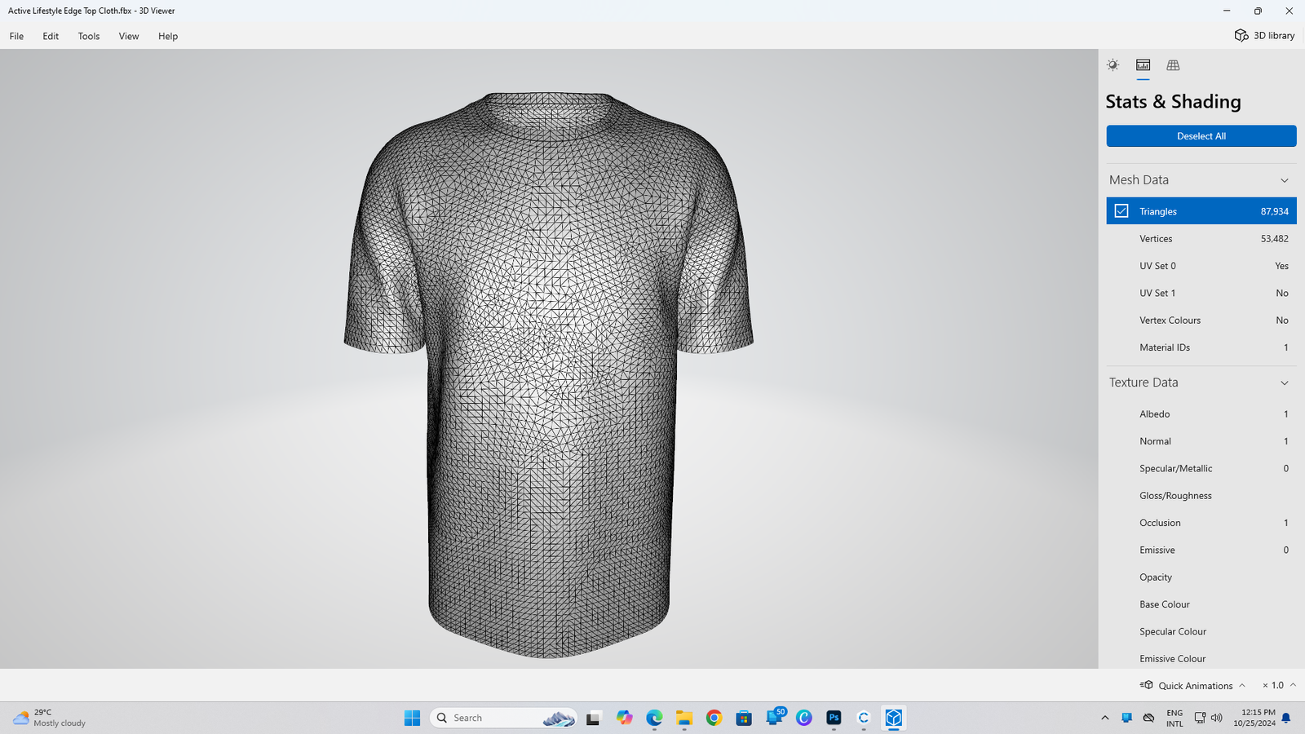Open File Explorer from taskbar
This screenshot has height=734, width=1305.
[x=683, y=718]
